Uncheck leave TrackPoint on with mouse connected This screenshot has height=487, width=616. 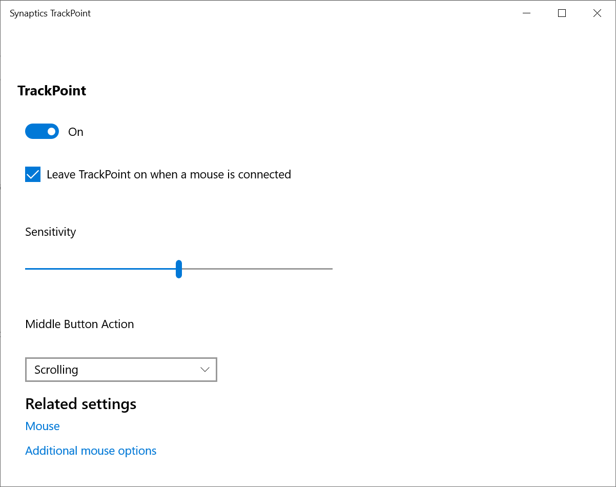pos(32,174)
